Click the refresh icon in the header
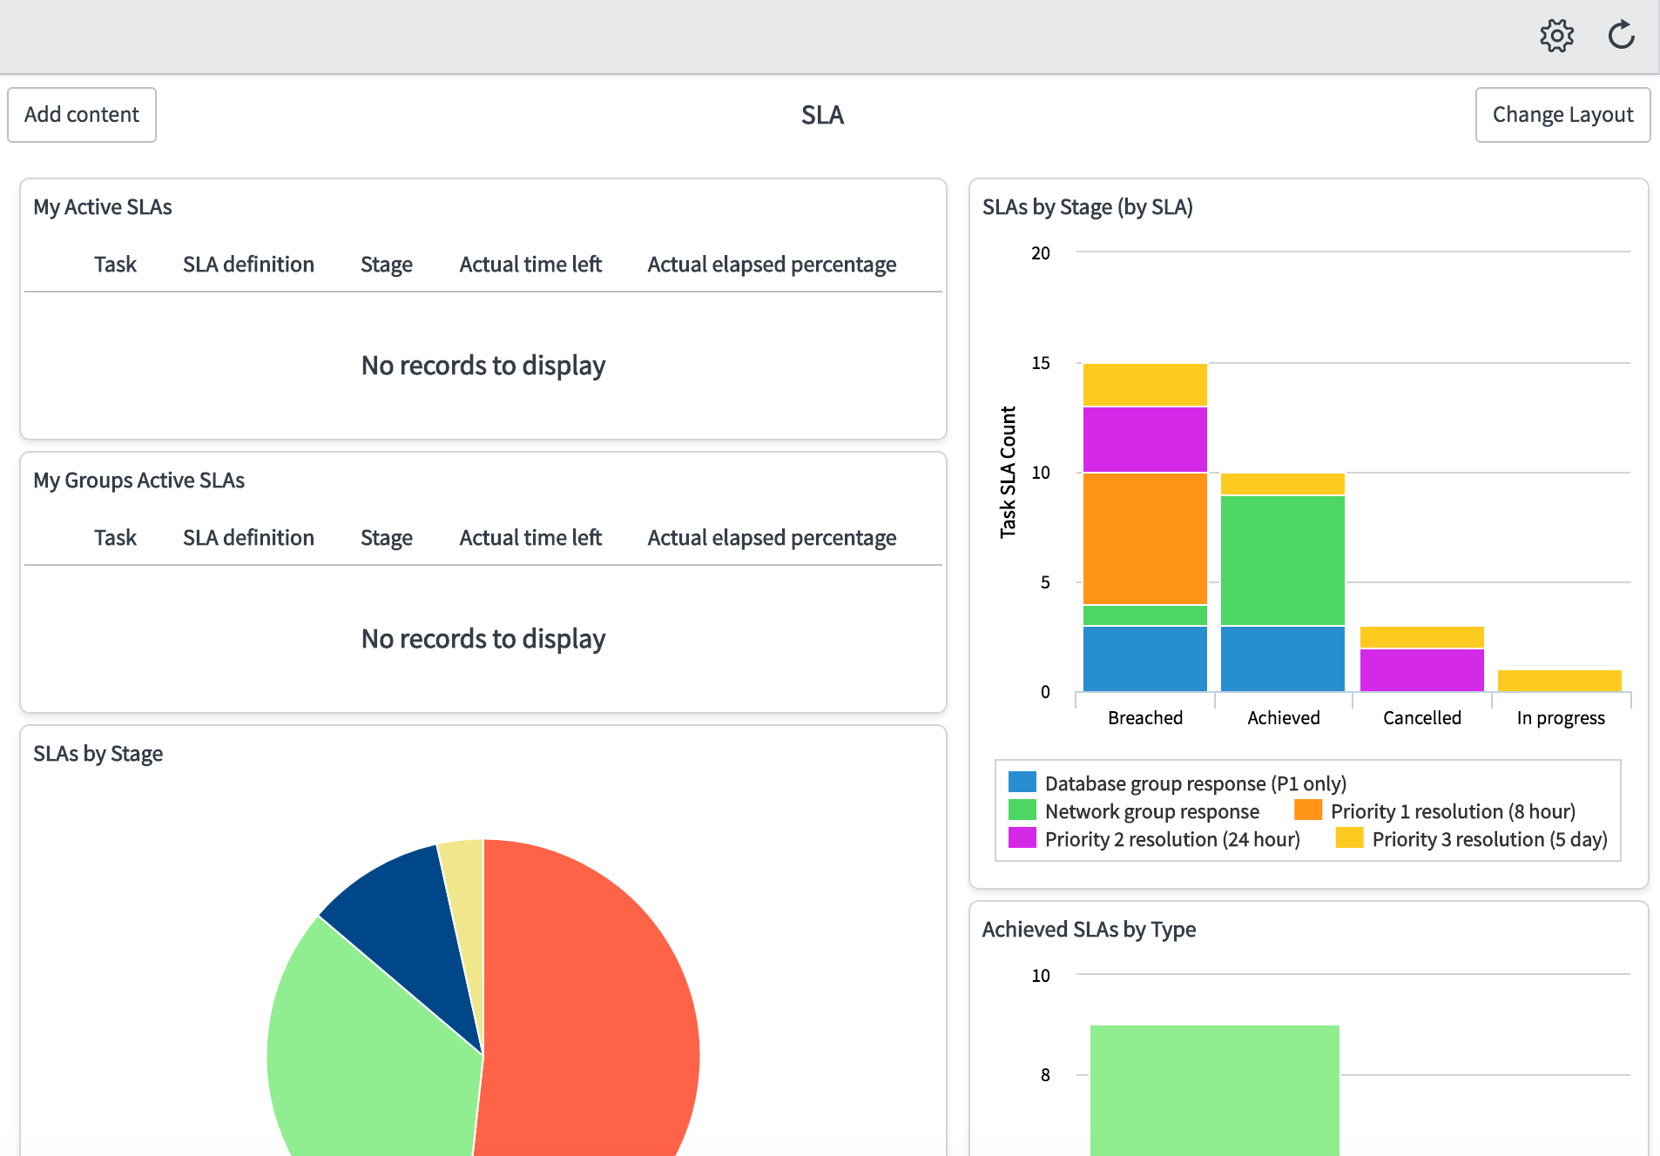Screen dimensions: 1660x1156 pos(1621,36)
